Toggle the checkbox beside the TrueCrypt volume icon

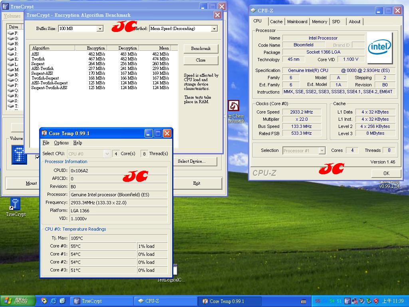tap(37, 157)
